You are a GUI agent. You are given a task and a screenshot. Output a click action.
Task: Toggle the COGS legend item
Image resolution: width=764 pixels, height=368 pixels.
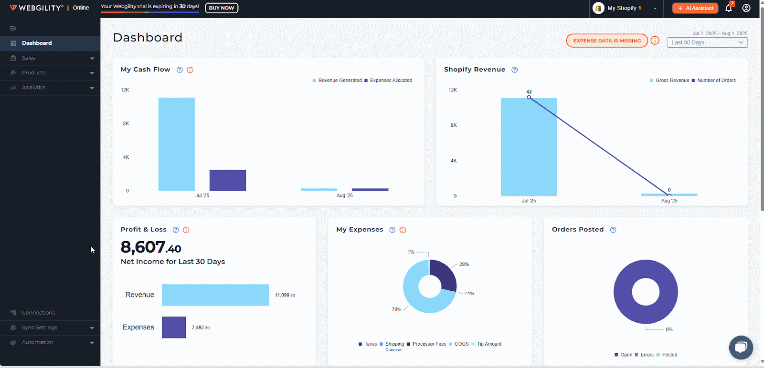pos(459,344)
